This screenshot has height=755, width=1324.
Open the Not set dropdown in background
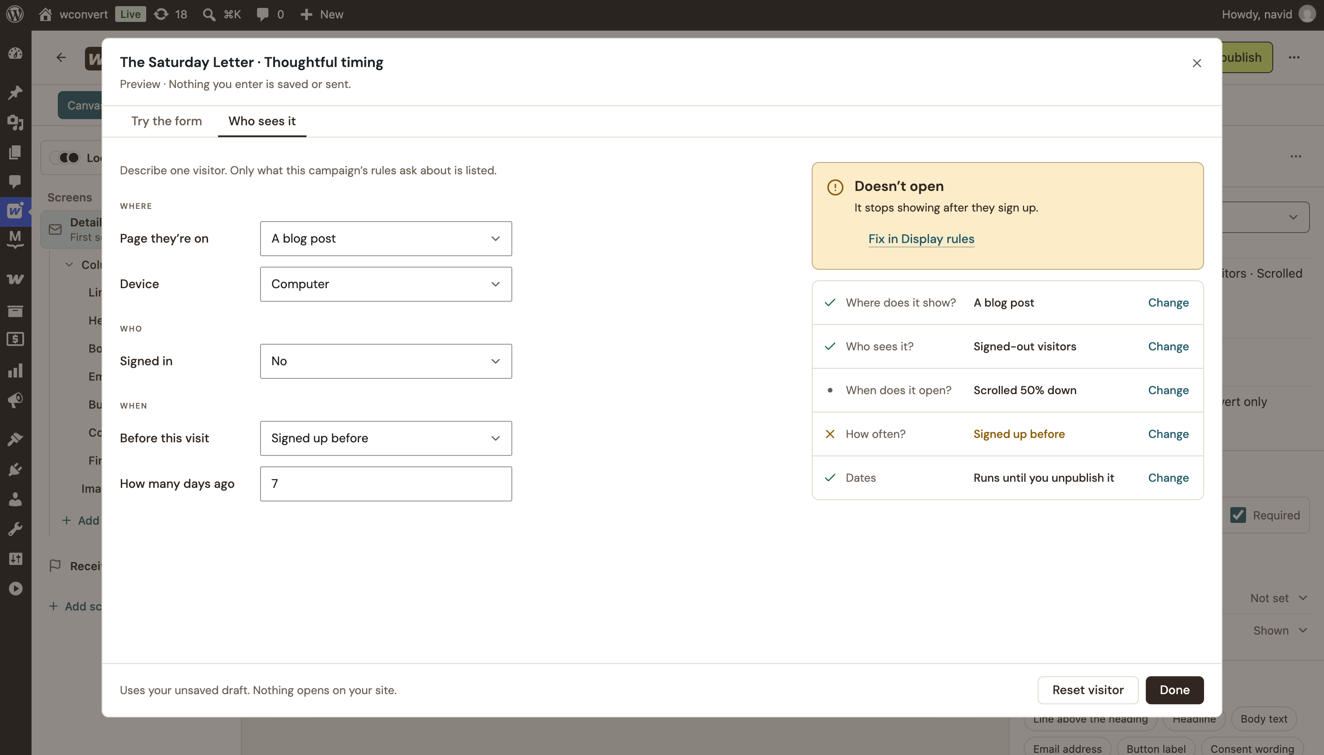(x=1278, y=598)
